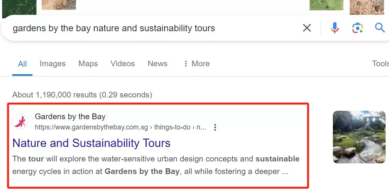Click the blue magnifier search icon
This screenshot has width=389, height=190.
coord(379,28)
